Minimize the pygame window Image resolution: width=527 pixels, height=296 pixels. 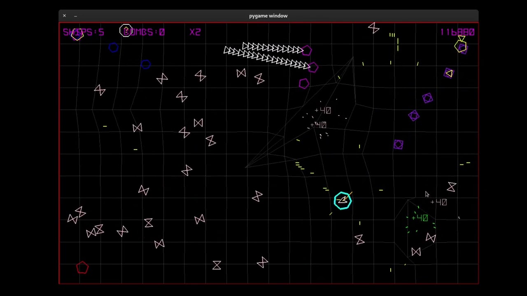tap(76, 16)
